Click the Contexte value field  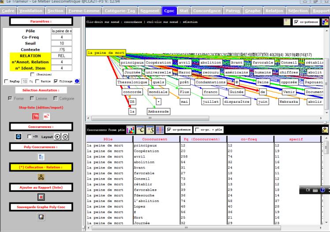coord(61,49)
